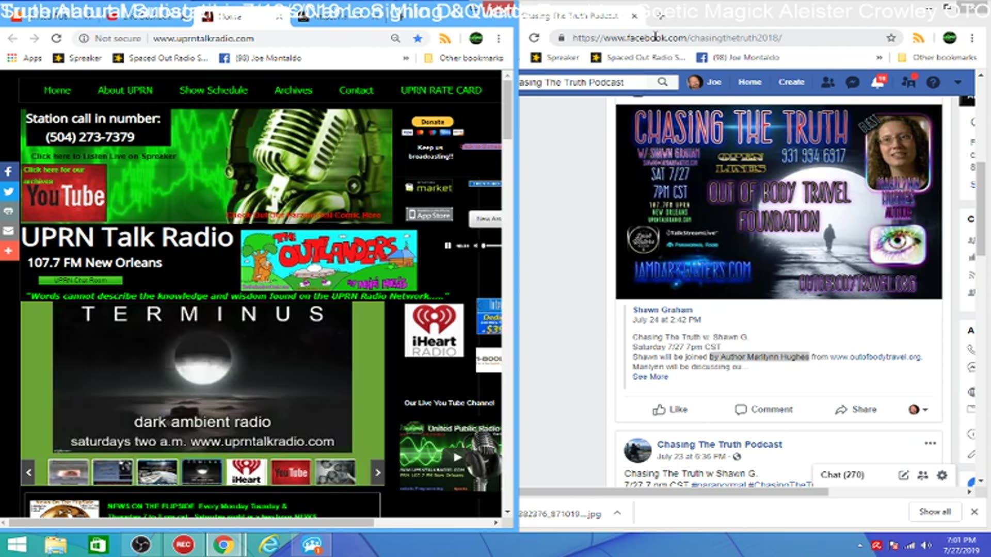This screenshot has width=991, height=557.
Task: Click the email icon in the share sidebar
Action: (8, 231)
